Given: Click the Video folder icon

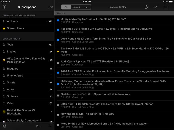Looking at the screenshot, I should click(4, 103).
